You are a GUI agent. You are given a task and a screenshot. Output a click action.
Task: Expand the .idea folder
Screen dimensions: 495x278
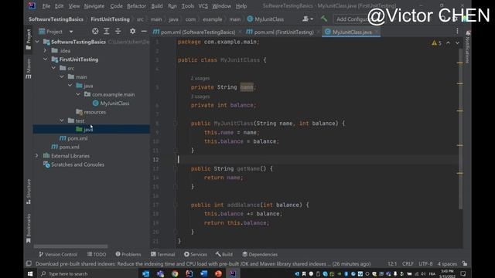click(x=45, y=50)
